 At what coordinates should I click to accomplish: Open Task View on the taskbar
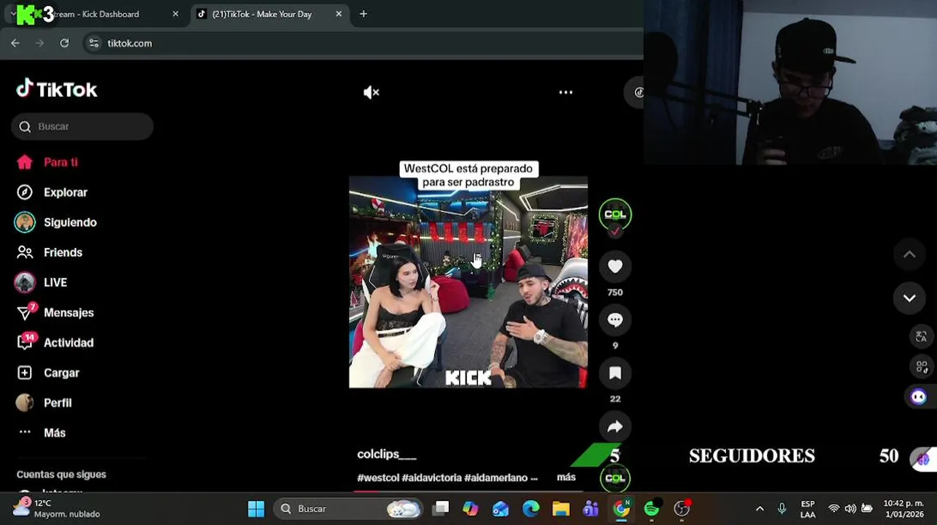(441, 509)
